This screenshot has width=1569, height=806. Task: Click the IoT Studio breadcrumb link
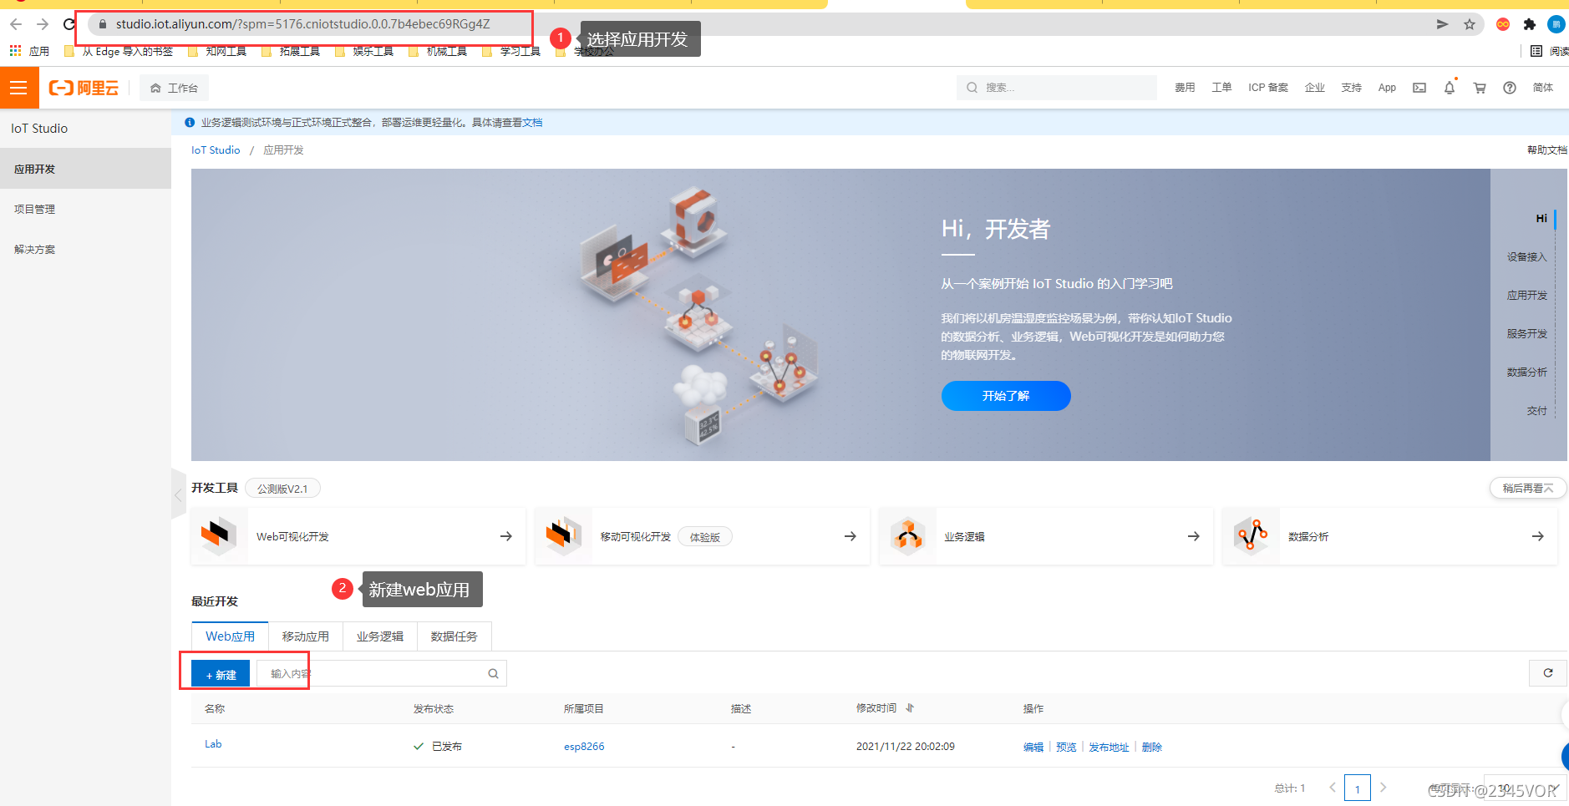pos(216,150)
